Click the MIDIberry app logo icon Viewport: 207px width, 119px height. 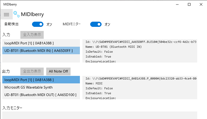pyautogui.click(x=16, y=14)
